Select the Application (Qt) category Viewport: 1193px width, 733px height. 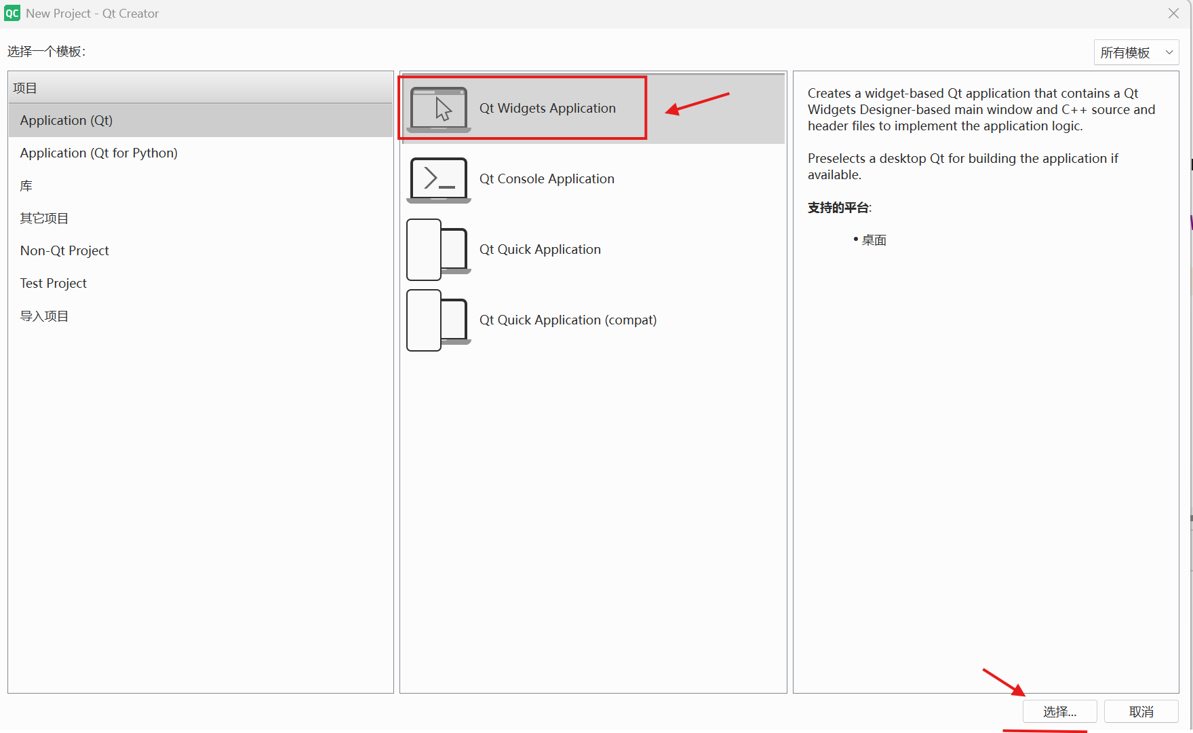pos(201,120)
